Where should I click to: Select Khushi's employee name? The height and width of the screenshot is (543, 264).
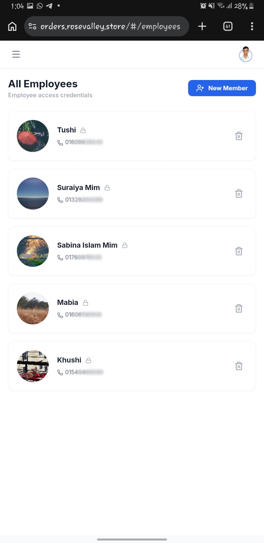pos(69,360)
